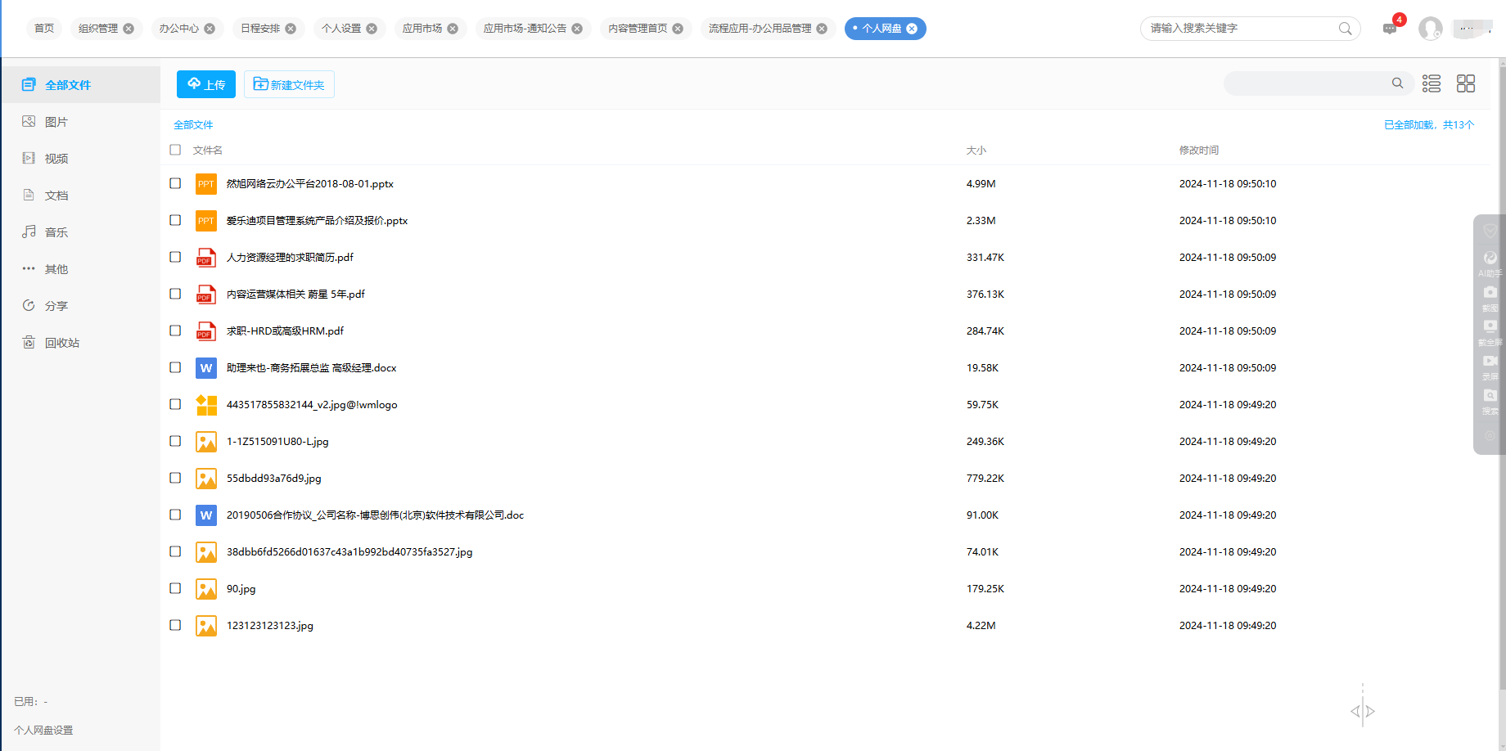This screenshot has width=1506, height=751.
Task: Switch to the 日程安排 tab
Action: coord(260,29)
